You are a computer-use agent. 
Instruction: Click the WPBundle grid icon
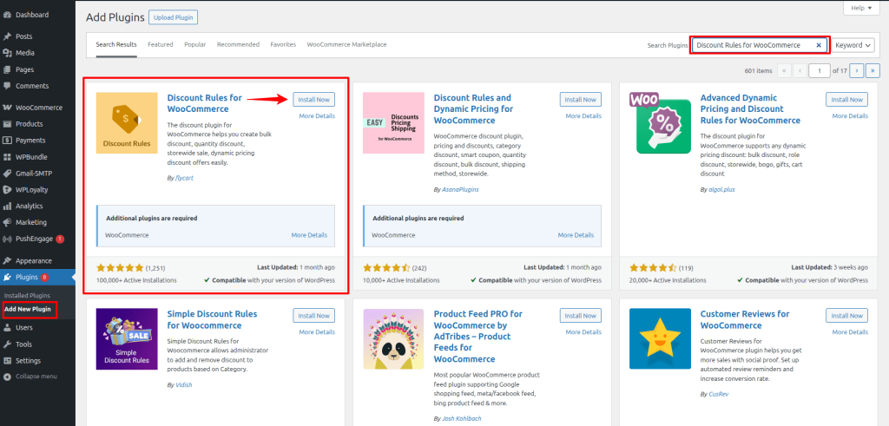(x=7, y=157)
